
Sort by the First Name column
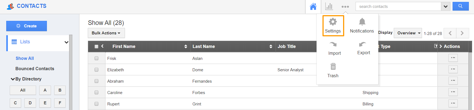pyautogui.click(x=124, y=47)
